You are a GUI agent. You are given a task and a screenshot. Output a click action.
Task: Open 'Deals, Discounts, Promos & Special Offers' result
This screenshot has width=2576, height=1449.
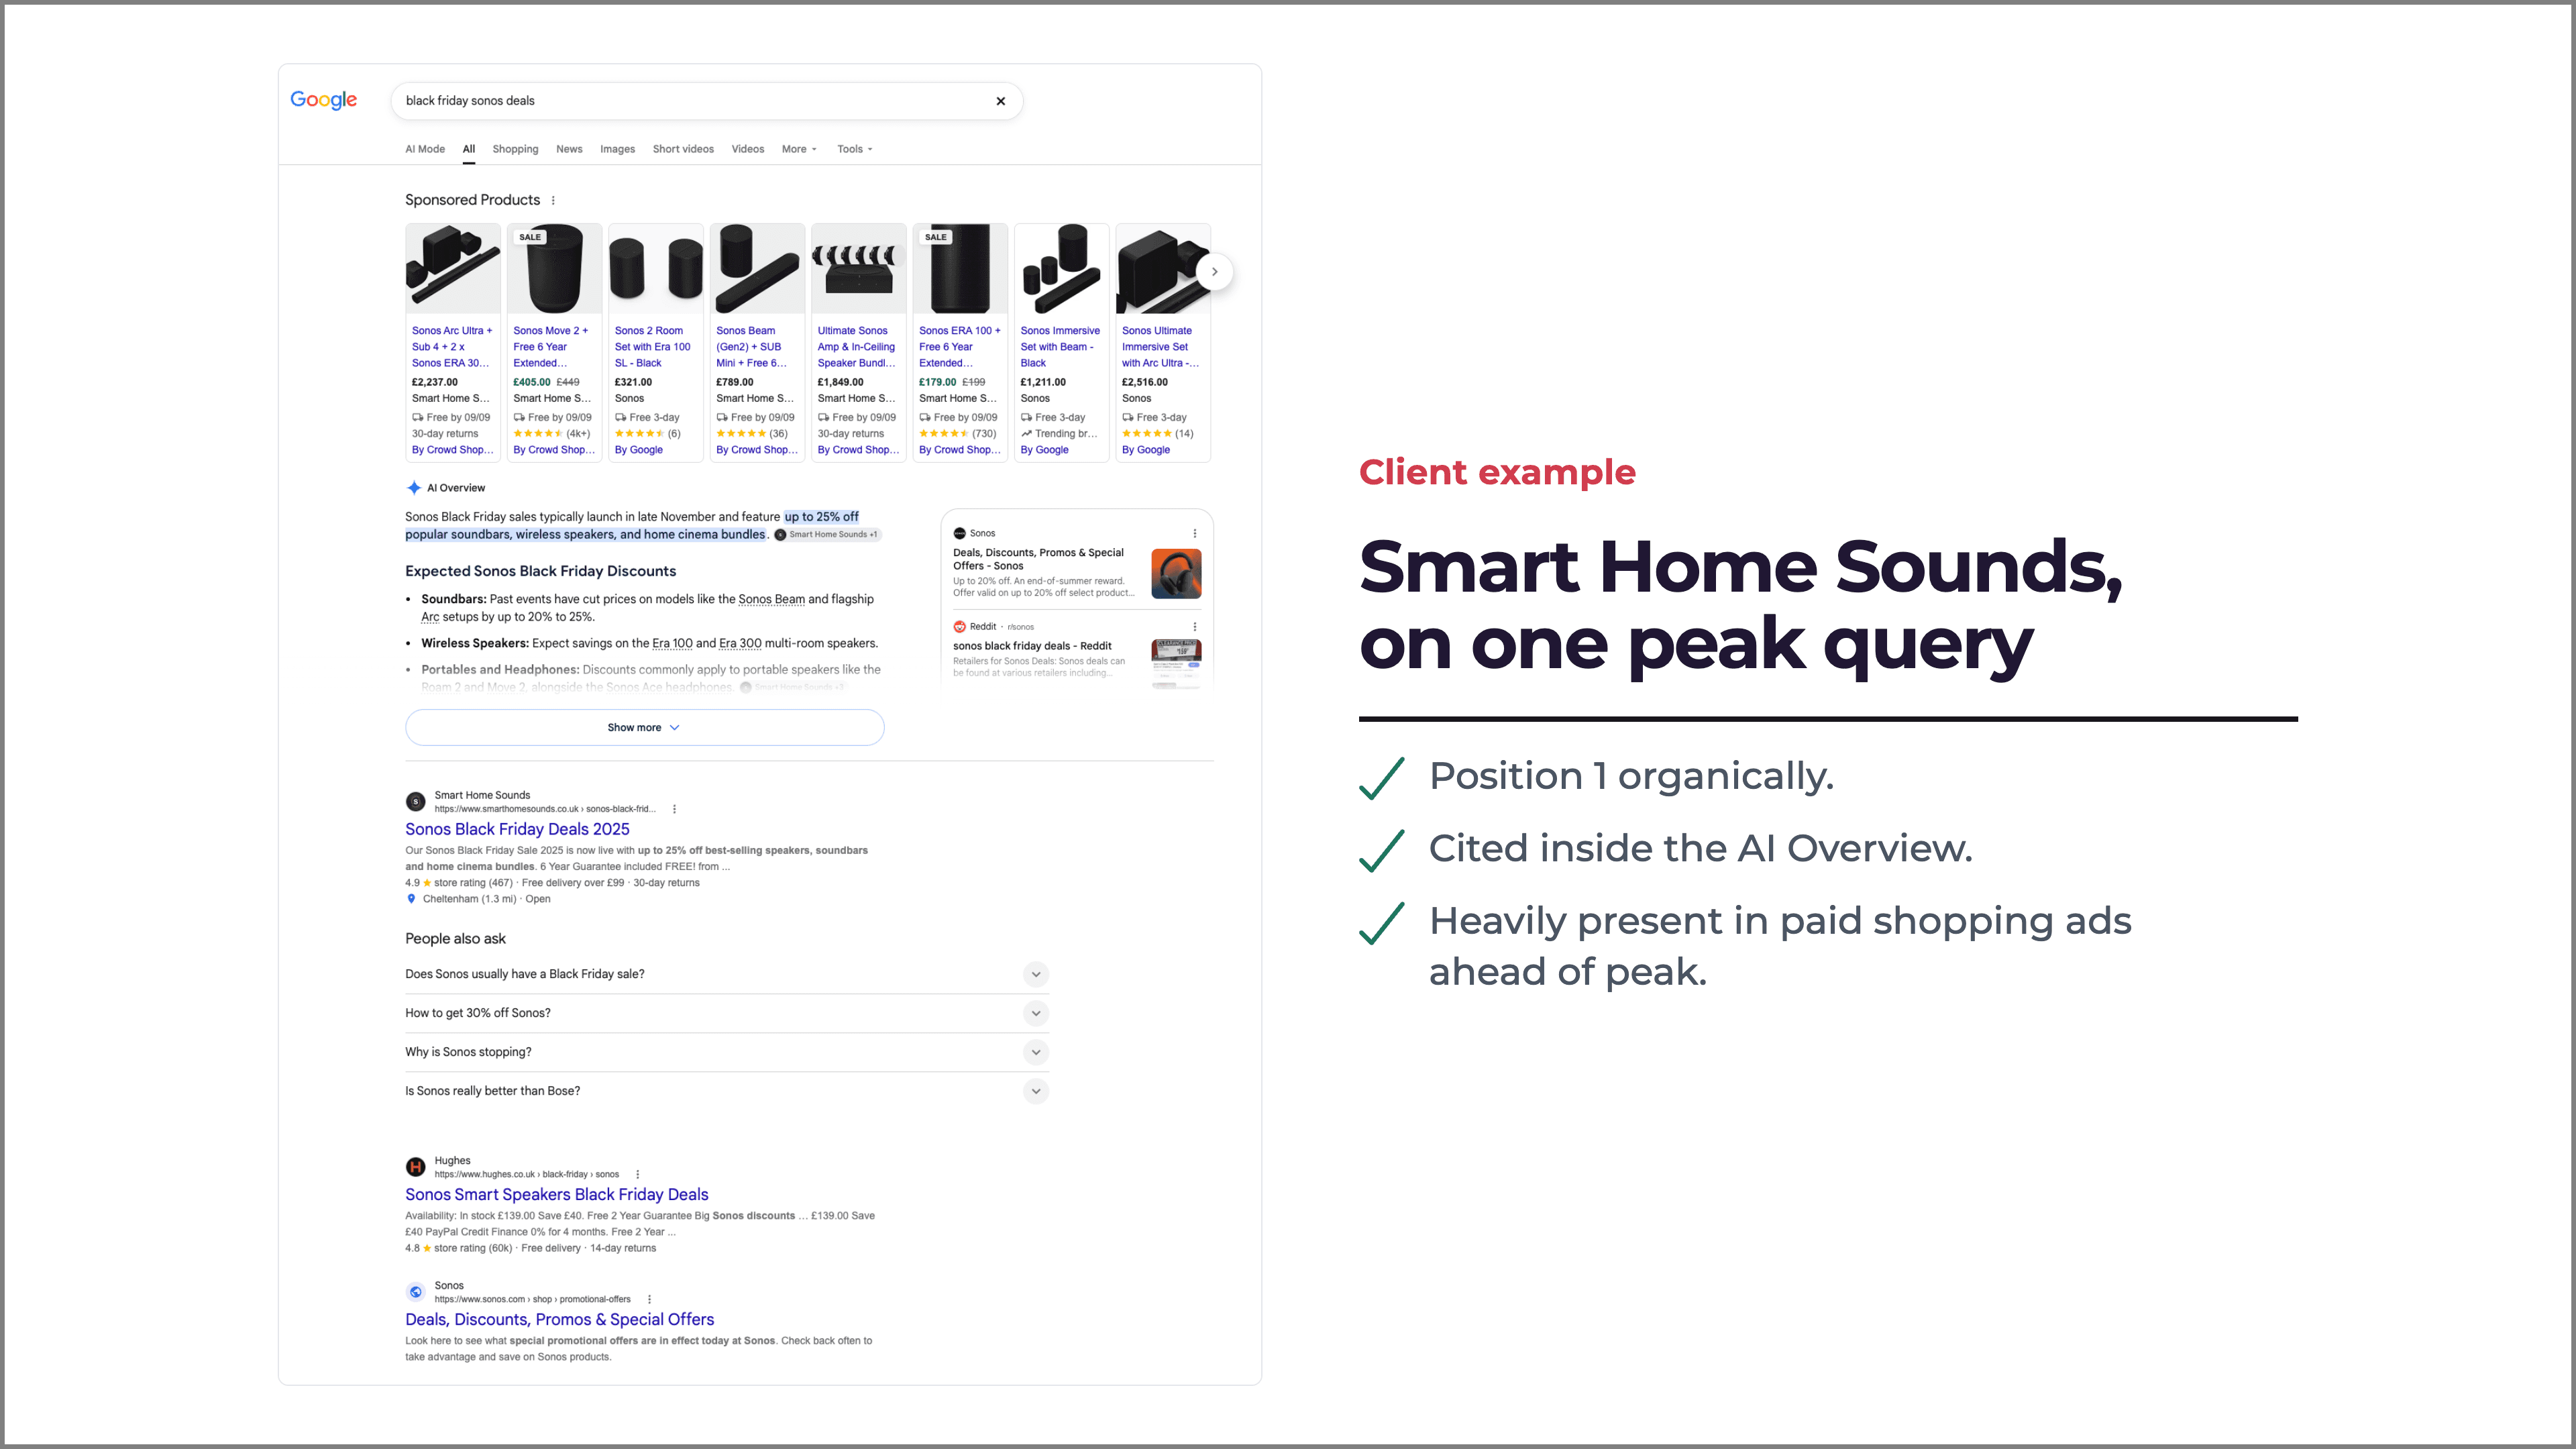(559, 1319)
